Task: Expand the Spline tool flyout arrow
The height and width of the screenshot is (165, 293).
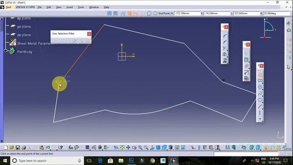Action: [x=263, y=96]
